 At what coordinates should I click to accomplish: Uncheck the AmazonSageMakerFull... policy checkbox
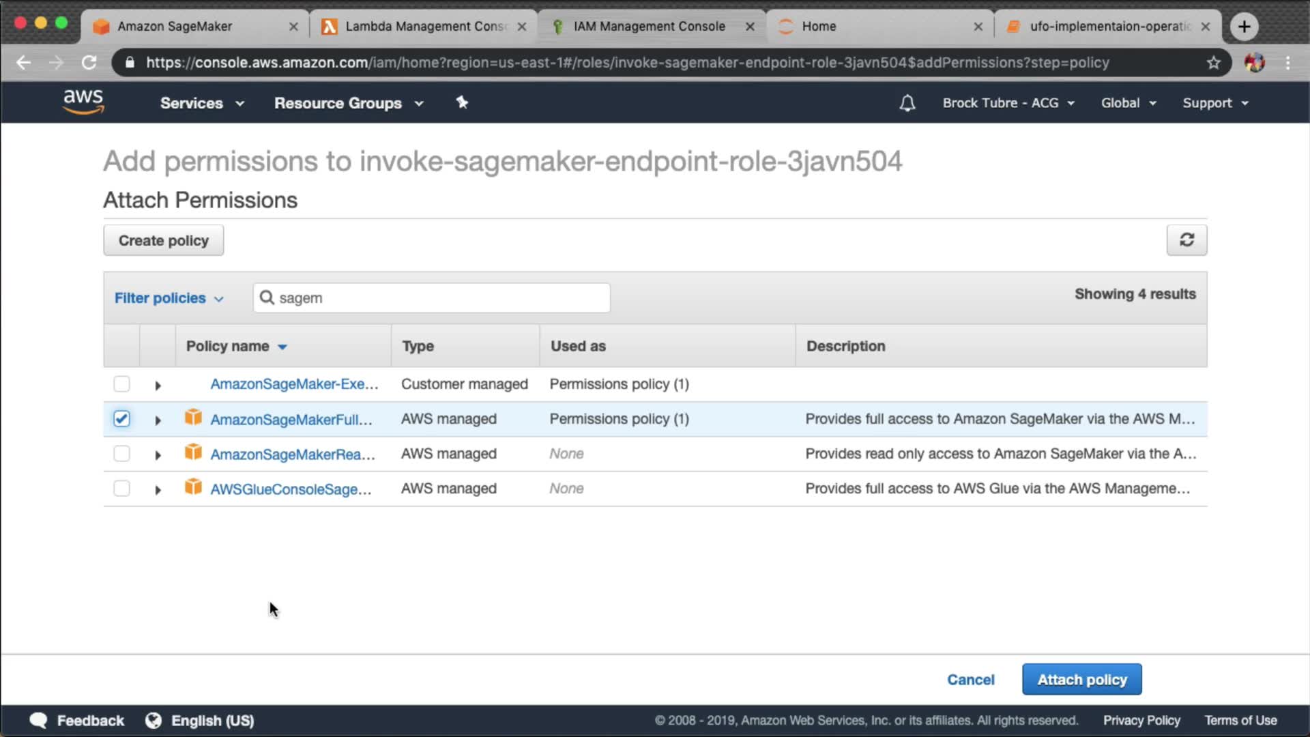121,419
